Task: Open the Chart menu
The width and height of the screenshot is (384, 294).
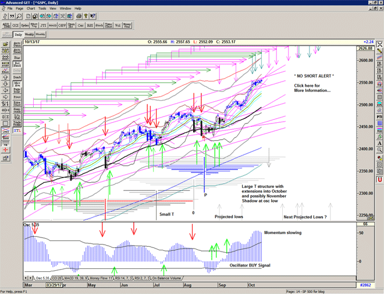Action: (x=31, y=9)
